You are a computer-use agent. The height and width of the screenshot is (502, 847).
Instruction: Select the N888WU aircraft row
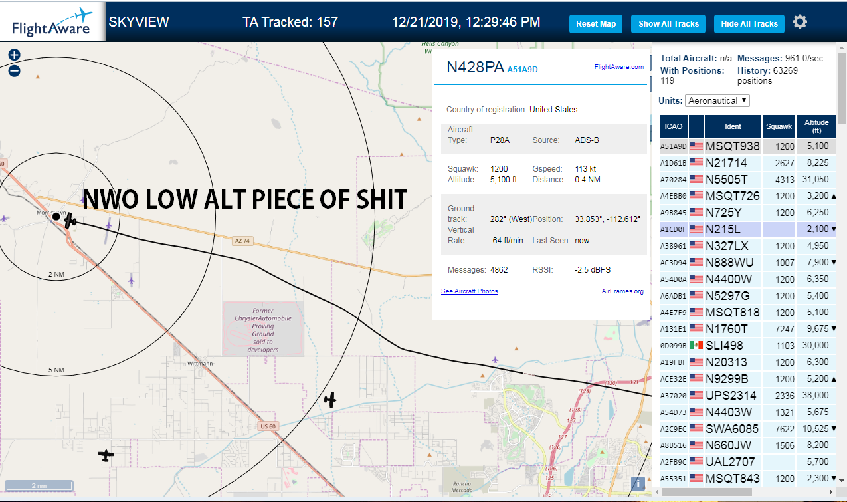[x=747, y=263]
